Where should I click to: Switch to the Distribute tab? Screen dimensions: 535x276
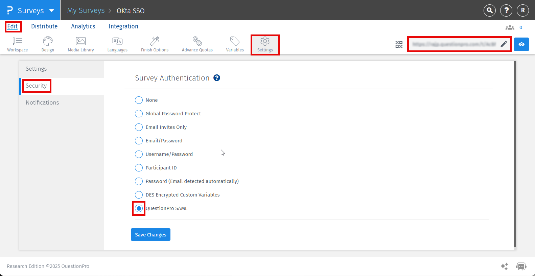click(44, 26)
